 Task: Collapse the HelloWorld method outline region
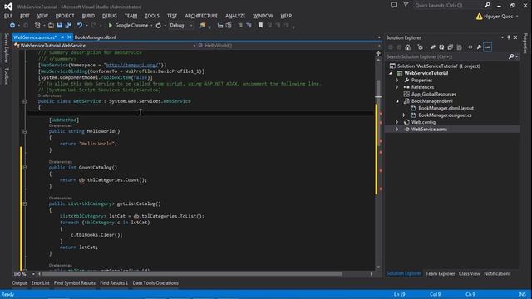24,131
